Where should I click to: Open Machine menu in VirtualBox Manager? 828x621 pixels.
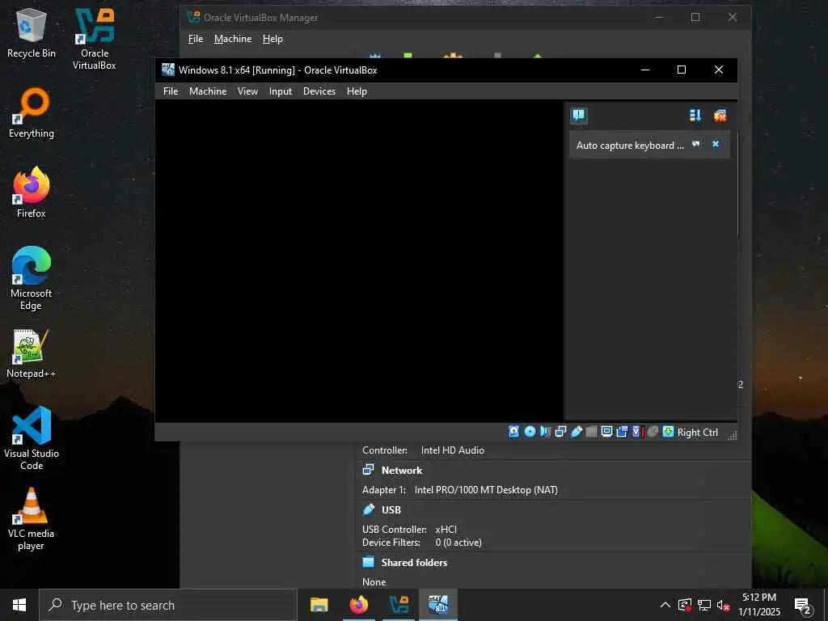coord(233,39)
